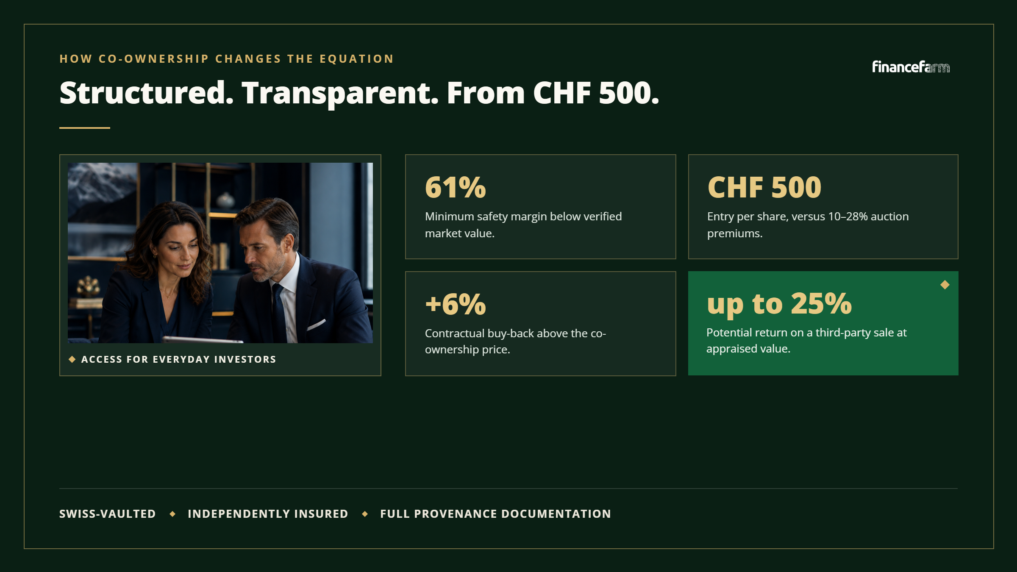The width and height of the screenshot is (1017, 572).
Task: Click the financefarm logo
Action: 911,67
